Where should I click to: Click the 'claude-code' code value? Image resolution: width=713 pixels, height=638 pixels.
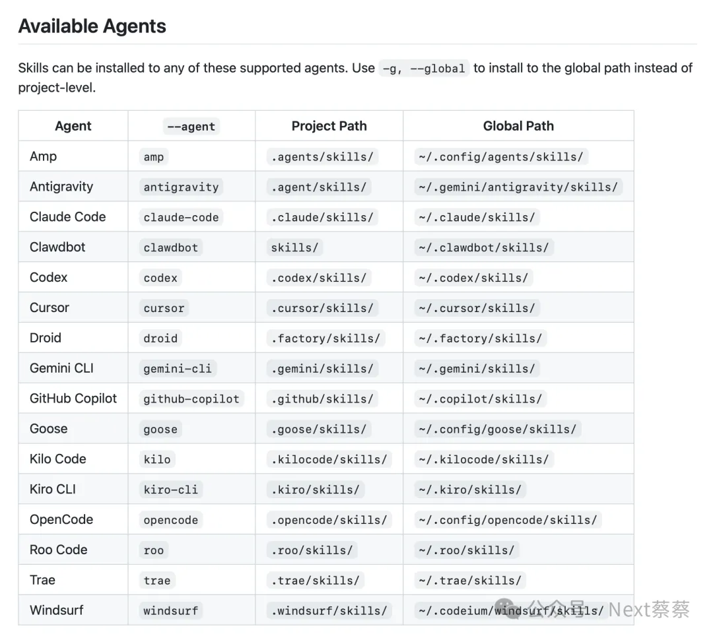[181, 218]
